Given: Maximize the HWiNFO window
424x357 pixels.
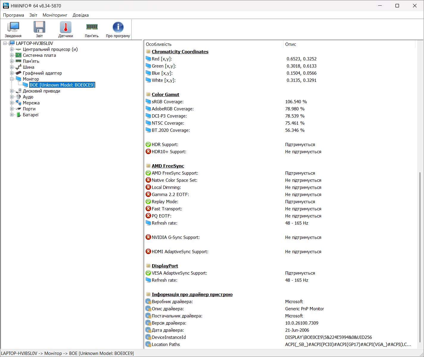Looking at the screenshot, I should 397,6.
